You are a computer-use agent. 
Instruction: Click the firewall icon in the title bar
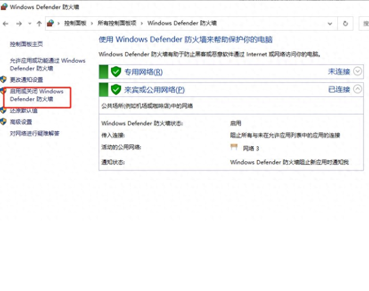tap(4, 6)
